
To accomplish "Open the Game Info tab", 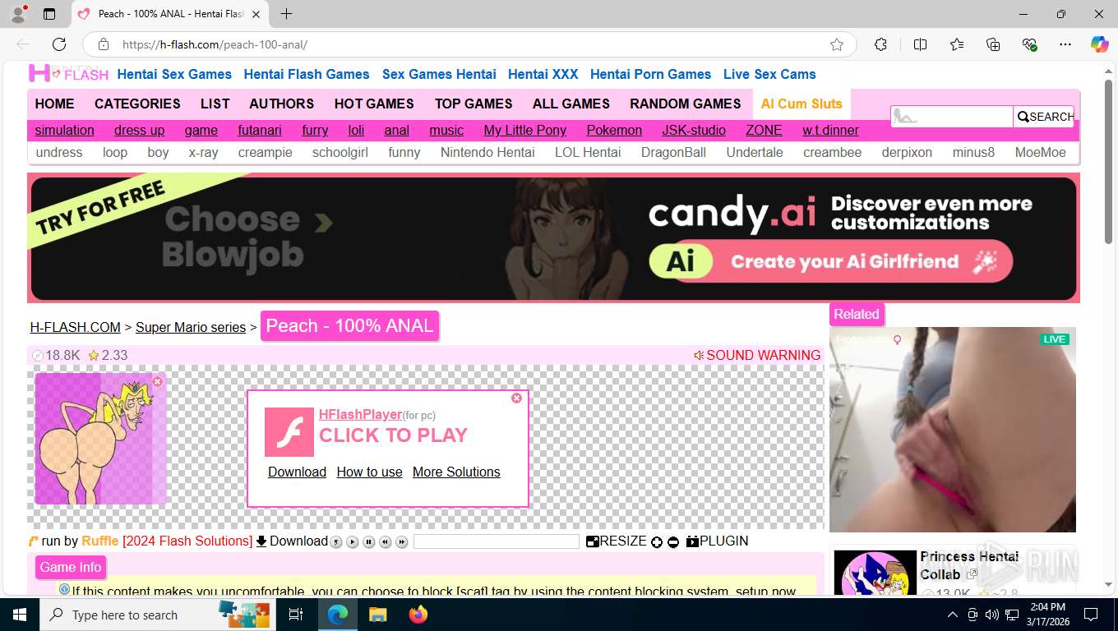I will [x=71, y=567].
